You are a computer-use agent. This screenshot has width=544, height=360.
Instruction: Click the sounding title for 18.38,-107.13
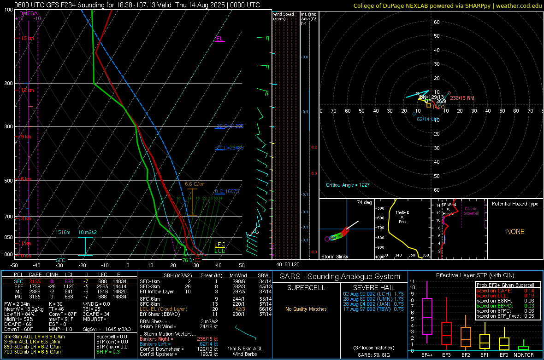137,5
